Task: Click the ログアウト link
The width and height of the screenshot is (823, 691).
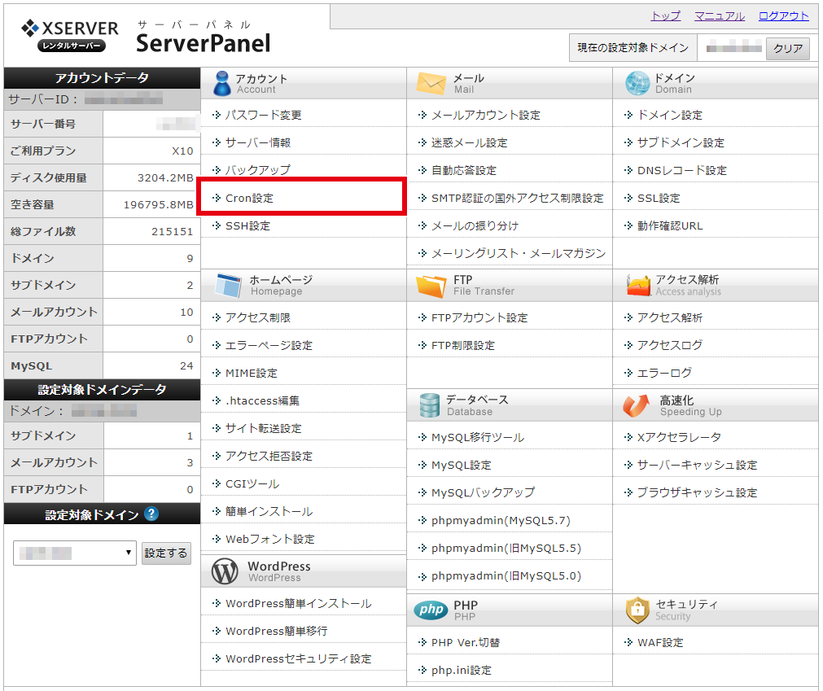Action: pos(784,16)
